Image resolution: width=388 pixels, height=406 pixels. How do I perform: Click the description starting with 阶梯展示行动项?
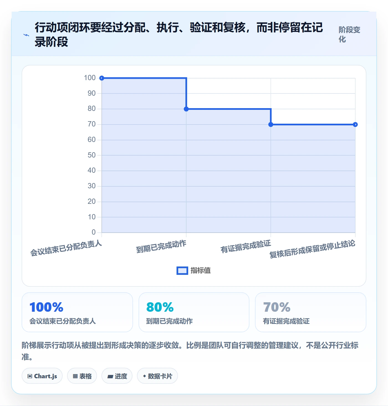pos(190,351)
